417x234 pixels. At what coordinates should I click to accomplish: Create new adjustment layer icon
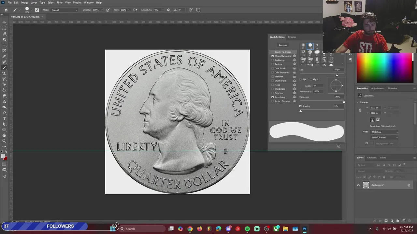click(x=392, y=221)
